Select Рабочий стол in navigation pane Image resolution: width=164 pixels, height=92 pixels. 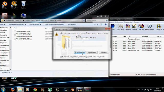pyautogui.click(x=5, y=60)
